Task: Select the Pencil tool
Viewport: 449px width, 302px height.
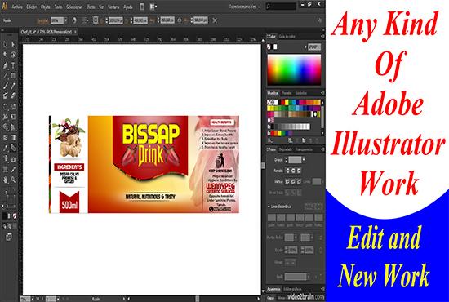Action: coord(13,86)
